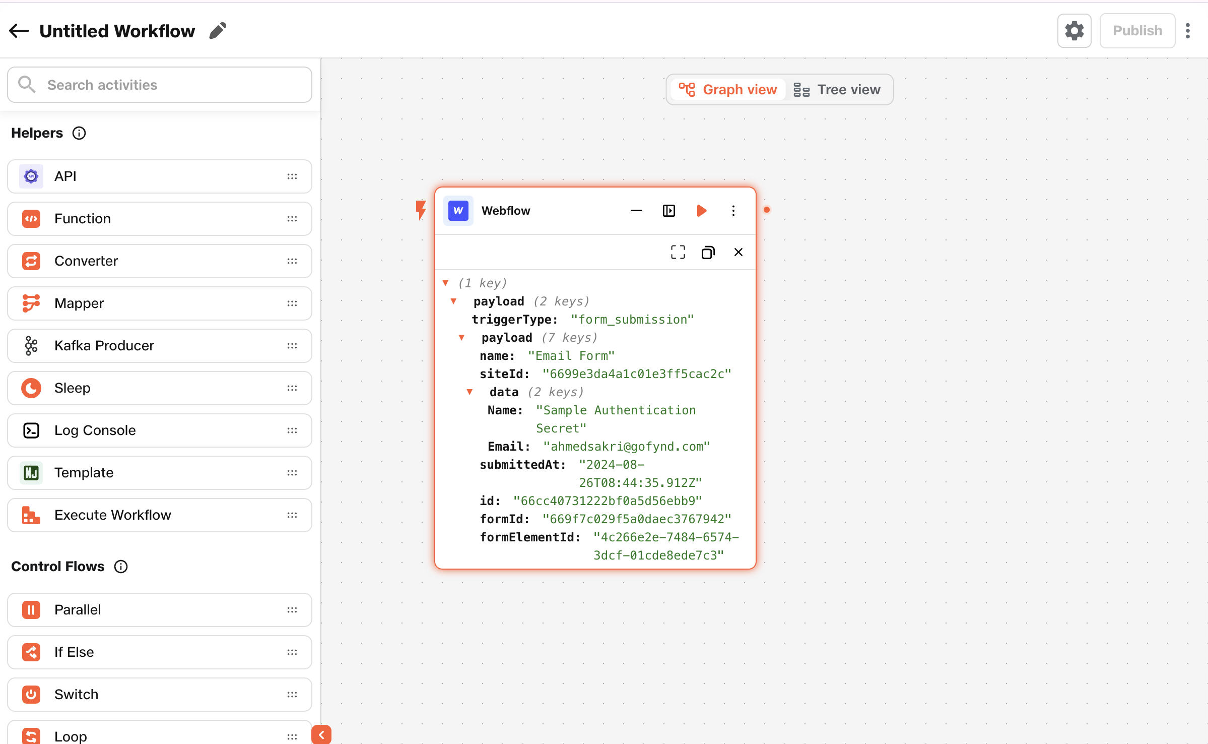Click the Untitled Workflow title
1208x744 pixels.
pyautogui.click(x=117, y=31)
